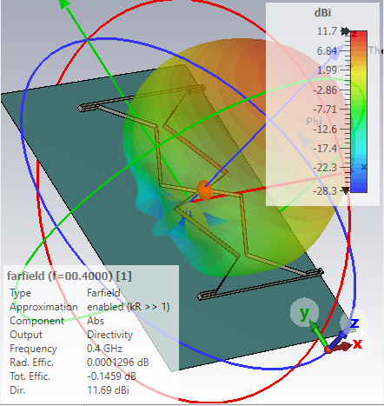Click the z axis label in orientation gizmo
The width and height of the screenshot is (384, 406).
tap(354, 323)
